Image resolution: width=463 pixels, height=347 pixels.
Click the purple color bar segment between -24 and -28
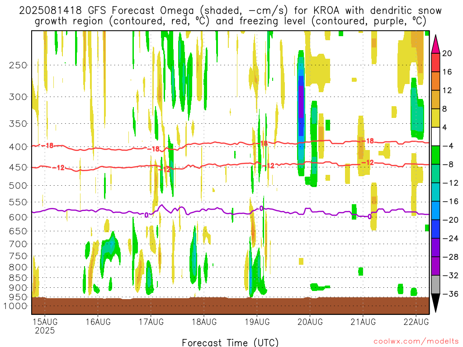(x=435, y=248)
